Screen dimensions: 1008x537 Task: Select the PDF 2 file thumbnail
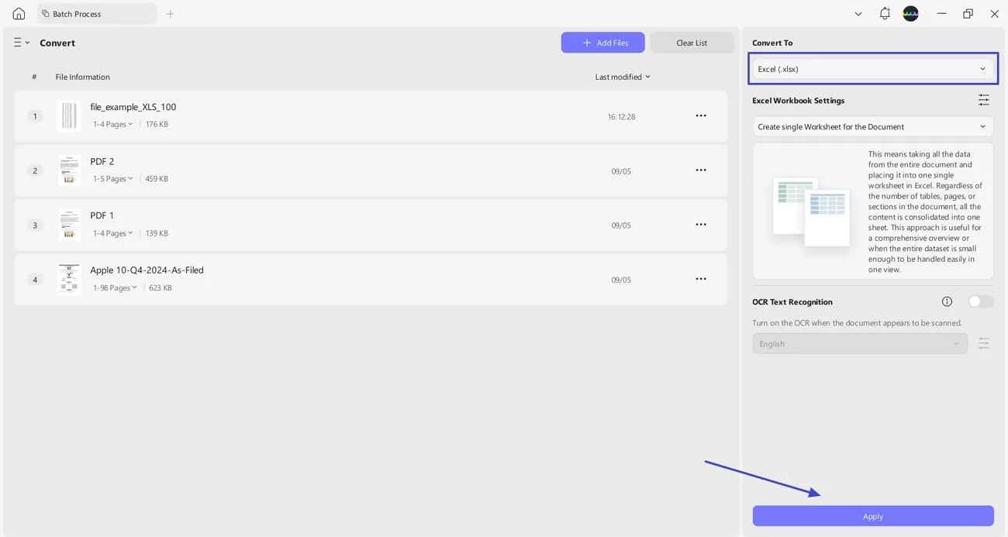pyautogui.click(x=69, y=170)
